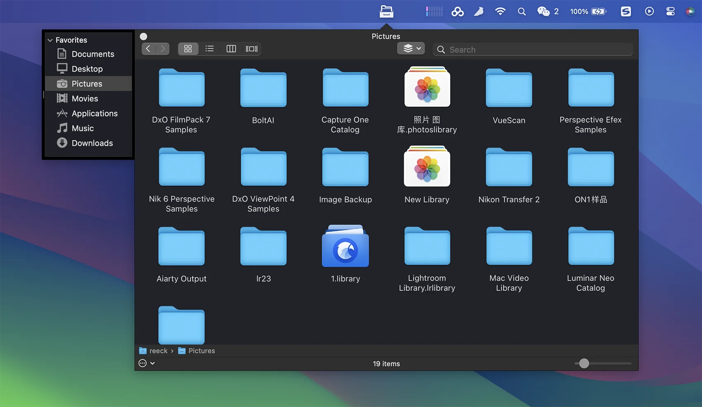
Task: Click the play circle menu bar icon
Action: point(650,12)
